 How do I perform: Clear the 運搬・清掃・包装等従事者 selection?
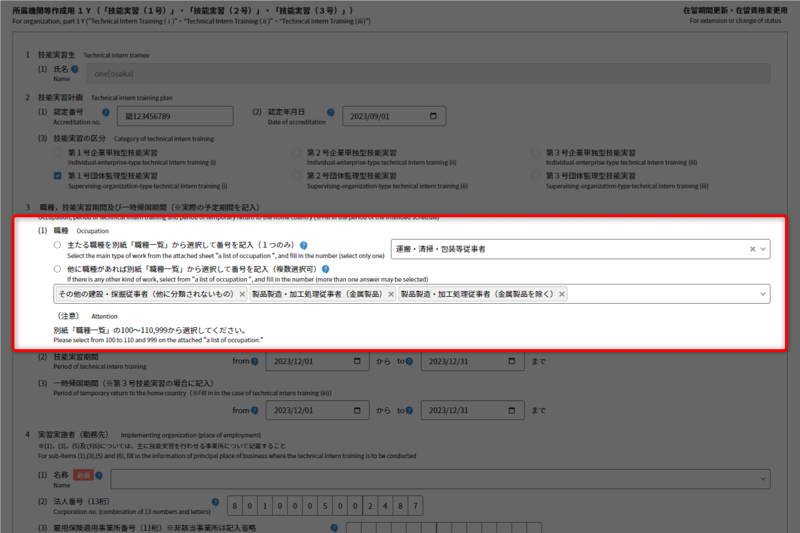pos(752,249)
